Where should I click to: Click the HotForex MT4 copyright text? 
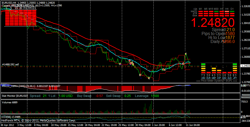coord(38,120)
